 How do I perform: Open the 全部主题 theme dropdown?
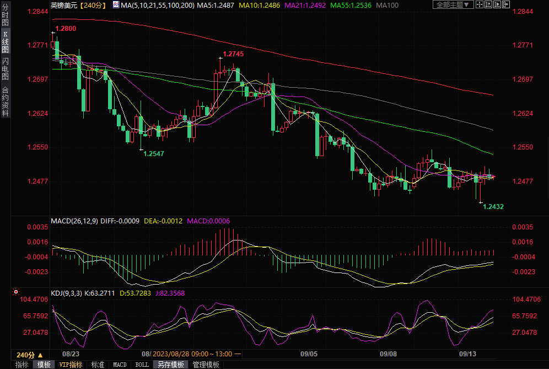pos(452,4)
